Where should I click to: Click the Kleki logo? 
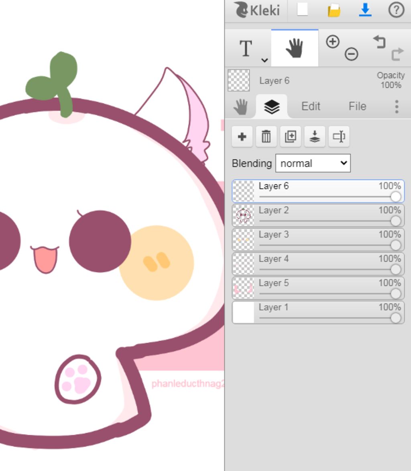pos(257,10)
